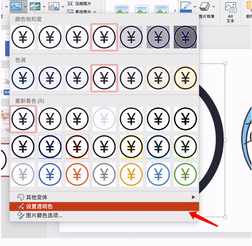Image resolution: width=252 pixels, height=246 pixels.
Task: Choose the green recolor swatch in last row
Action: click(x=185, y=175)
